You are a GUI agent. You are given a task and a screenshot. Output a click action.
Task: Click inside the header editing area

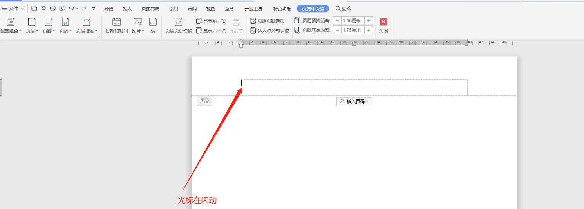[x=354, y=83]
